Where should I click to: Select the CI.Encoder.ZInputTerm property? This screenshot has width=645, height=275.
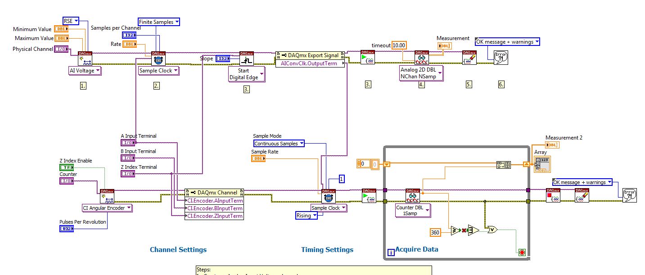tap(214, 216)
